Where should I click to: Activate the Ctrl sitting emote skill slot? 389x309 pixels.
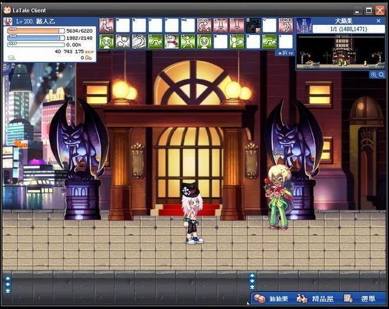click(x=107, y=25)
